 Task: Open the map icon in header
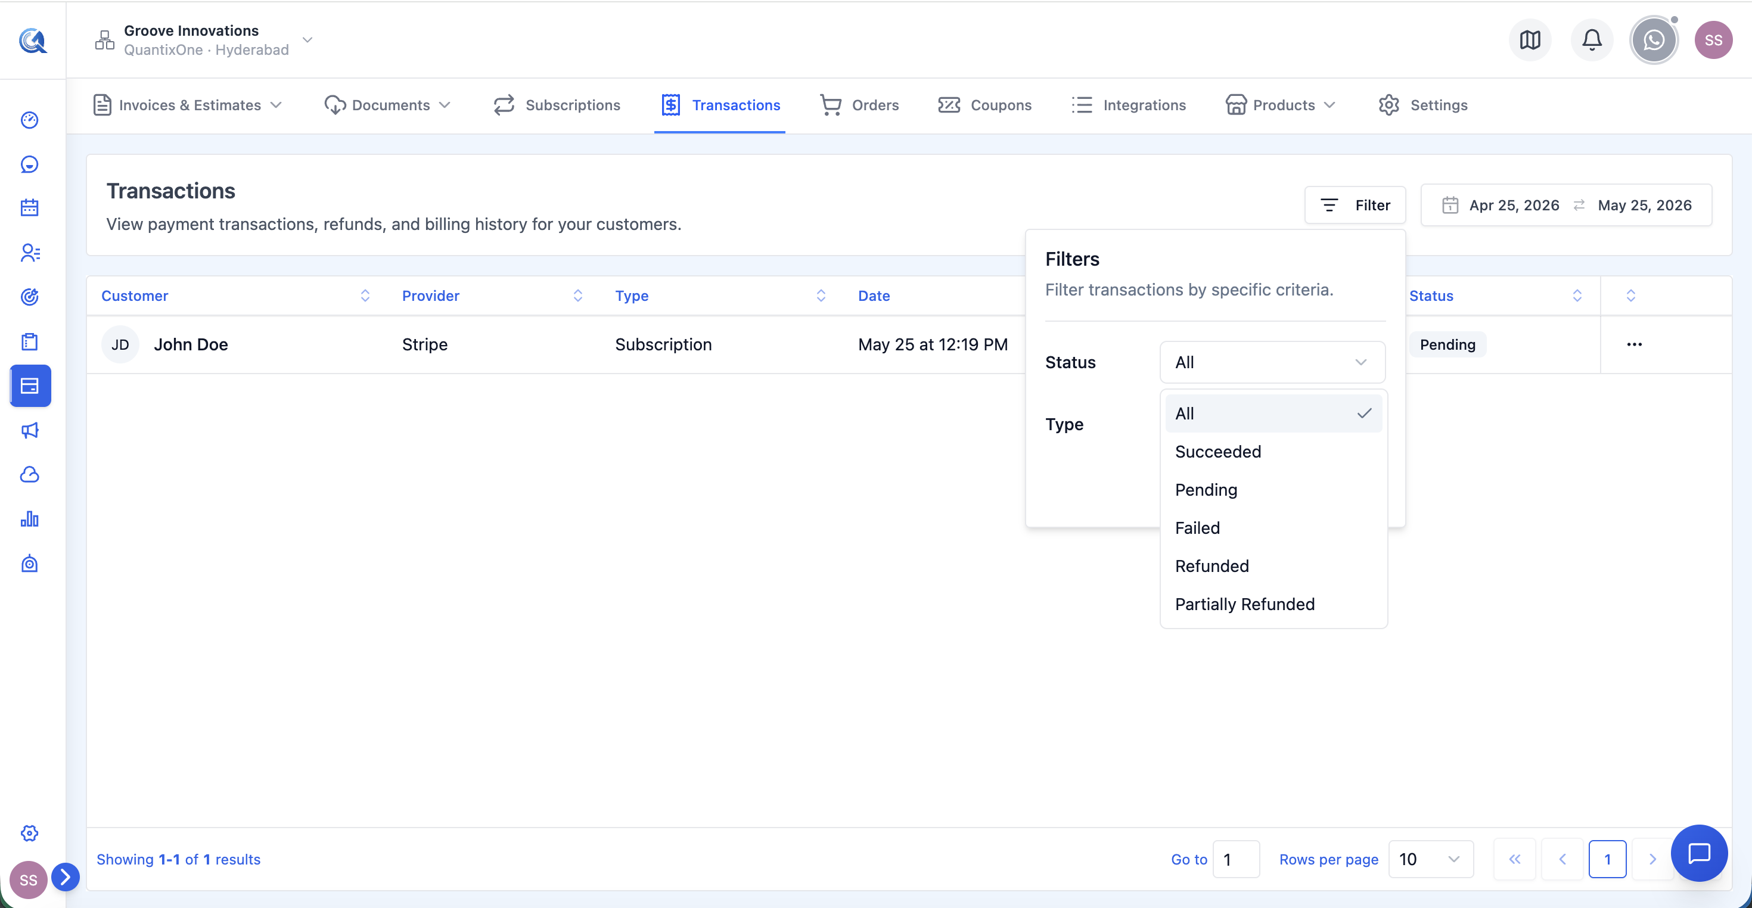tap(1530, 40)
